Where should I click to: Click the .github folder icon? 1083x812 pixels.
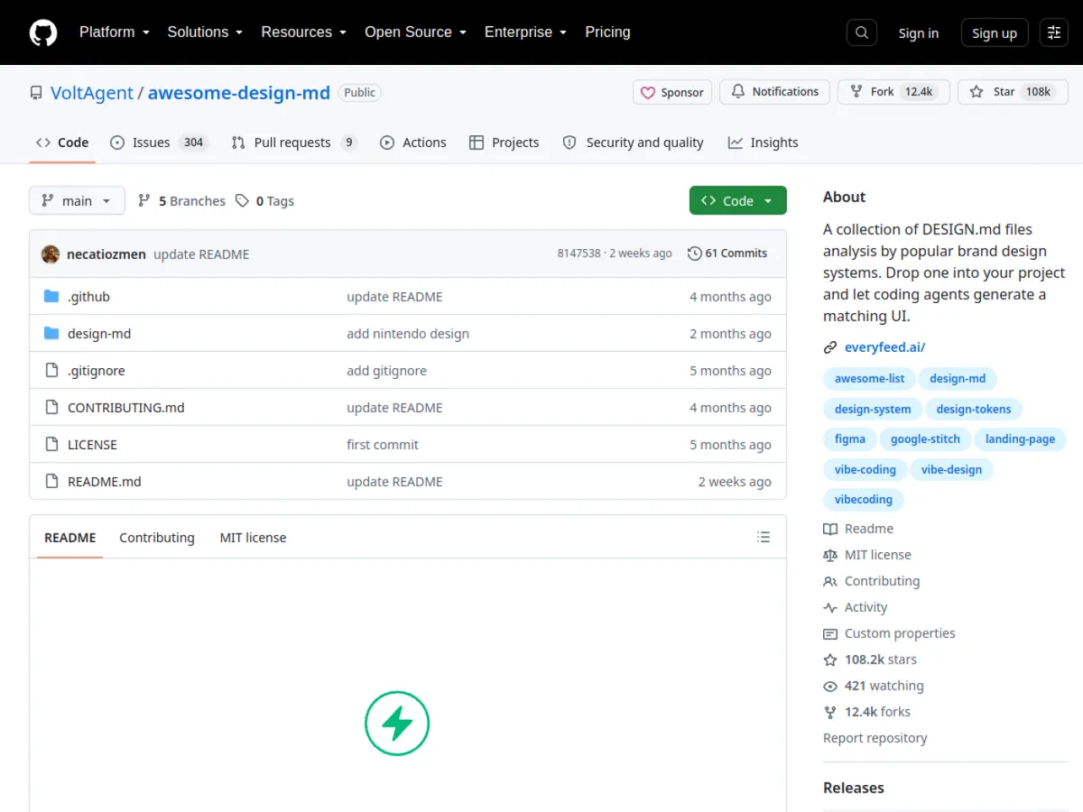(51, 297)
